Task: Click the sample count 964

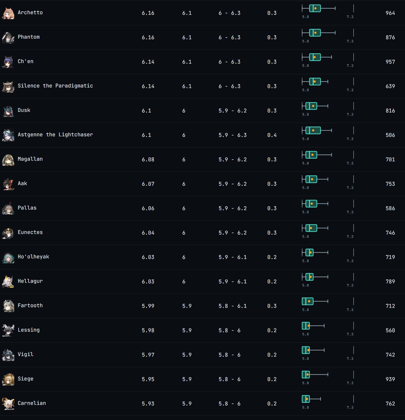Action: (x=390, y=13)
